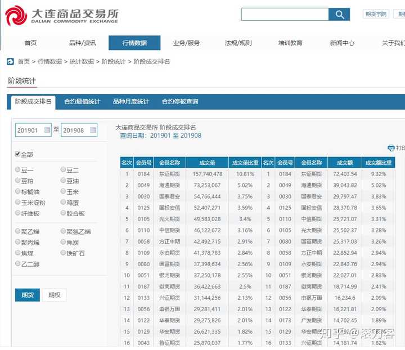Select the 玉米淀粉 radio button
Viewport: 405px width, 350px height.
[x=17, y=202]
